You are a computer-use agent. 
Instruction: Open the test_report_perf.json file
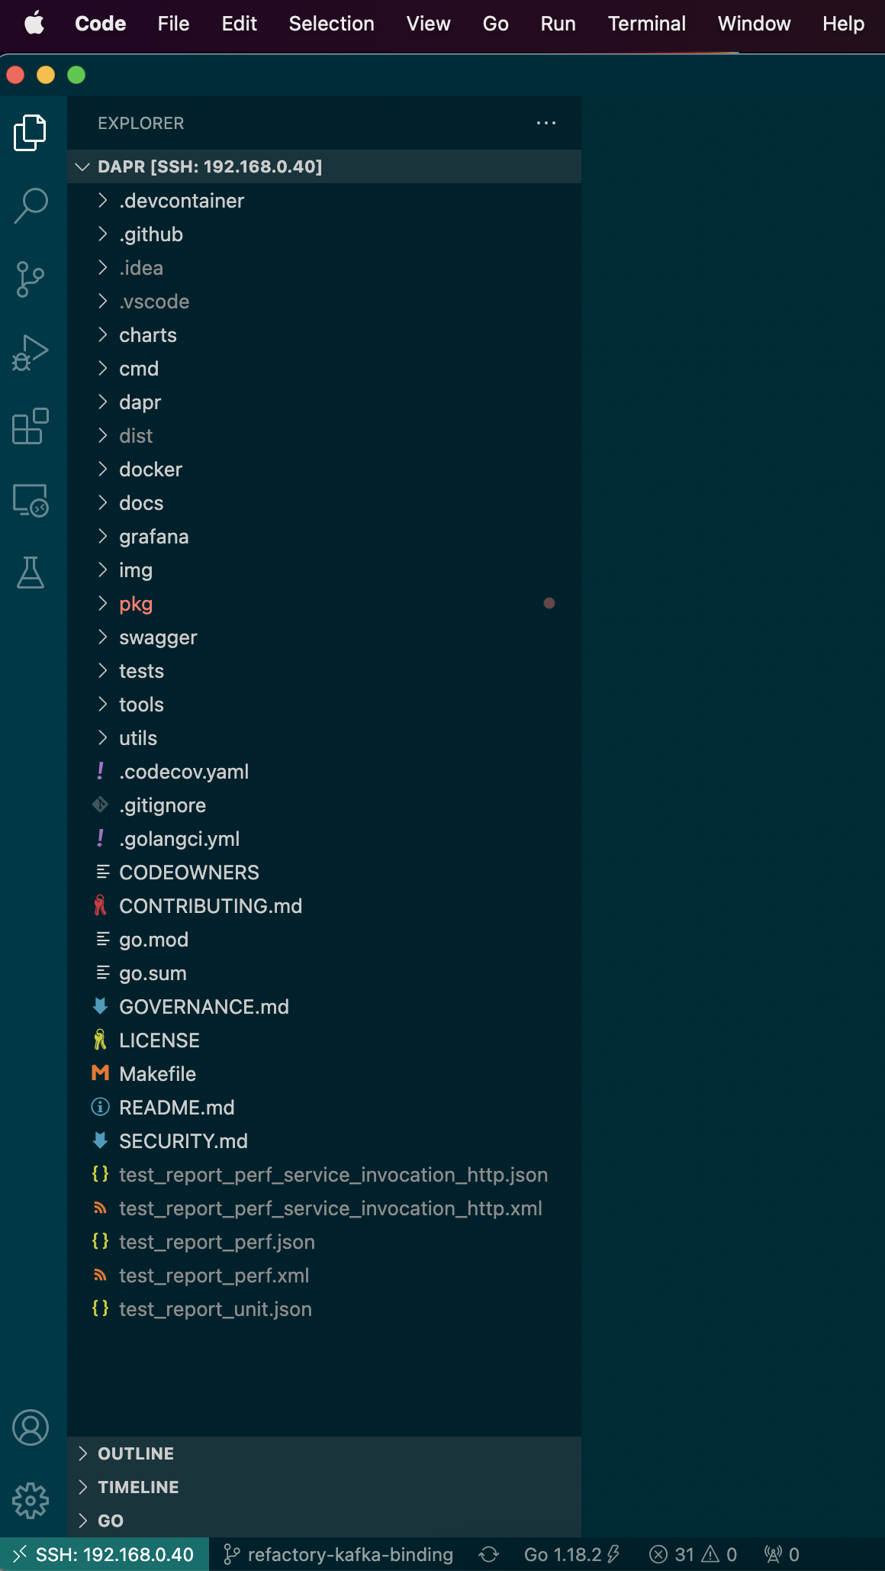324,1242
